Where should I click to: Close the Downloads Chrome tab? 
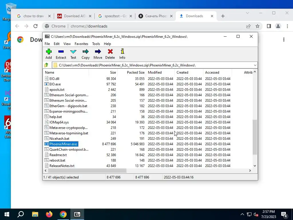(212, 16)
